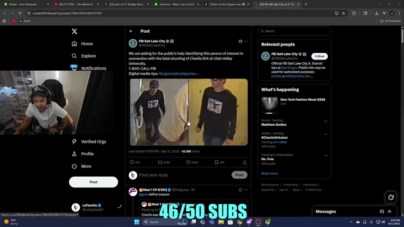The image size is (404, 227).
Task: Open FBI Salt Lake City avatar in the post
Action: click(x=133, y=43)
